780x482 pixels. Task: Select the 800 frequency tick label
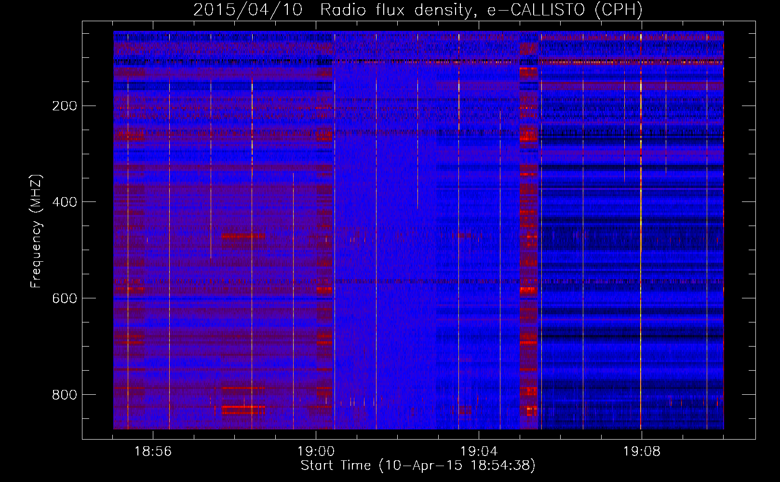point(65,395)
